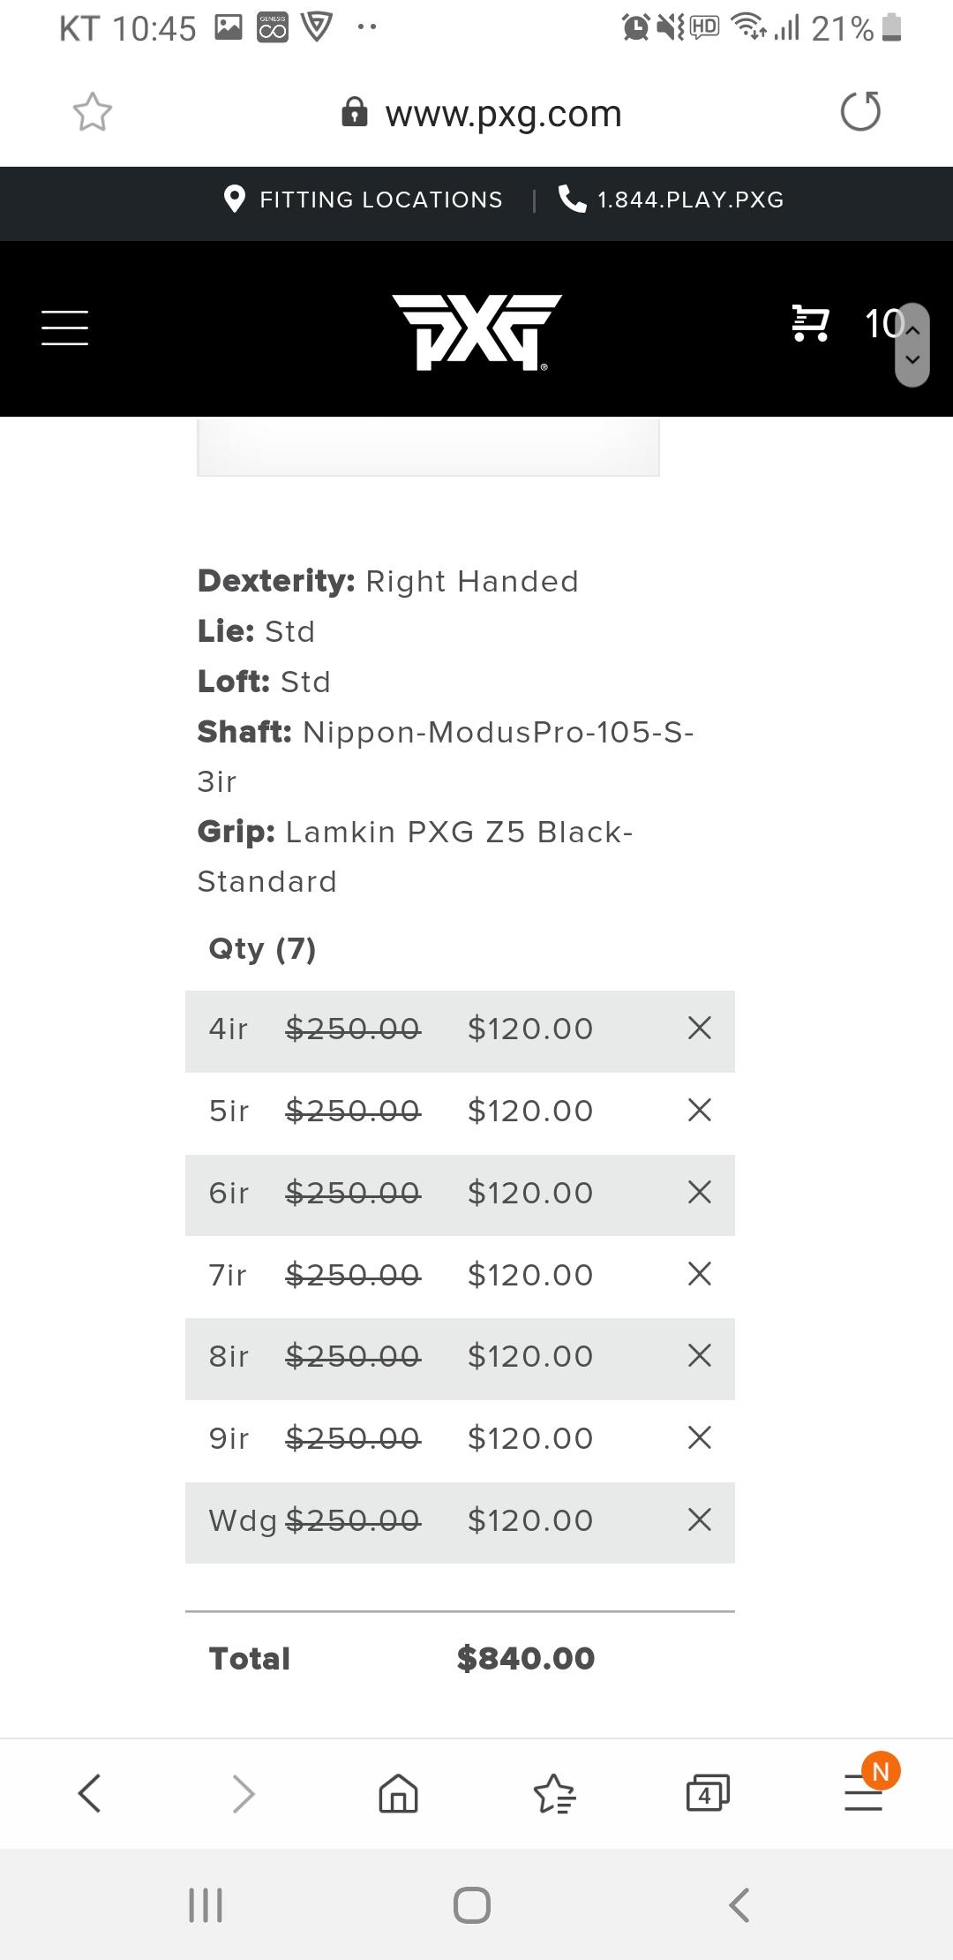Open Android recent apps button

click(x=206, y=1905)
